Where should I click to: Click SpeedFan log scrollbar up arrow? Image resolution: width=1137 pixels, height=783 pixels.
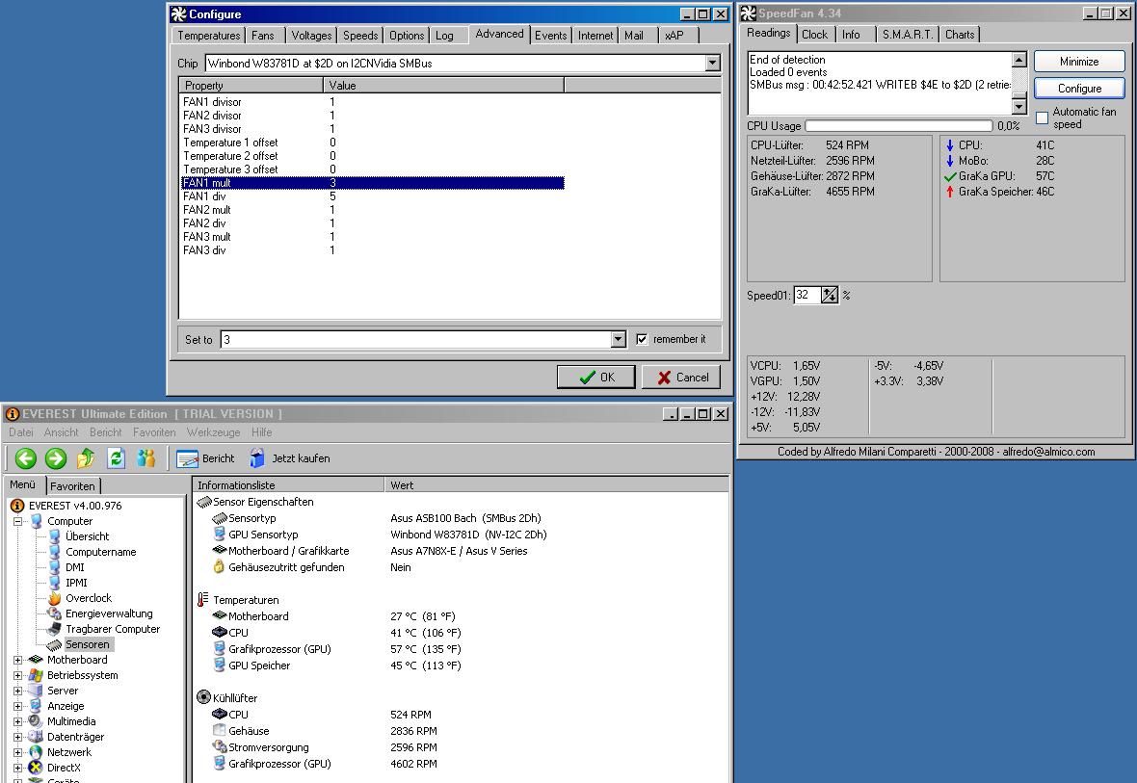(x=1018, y=60)
